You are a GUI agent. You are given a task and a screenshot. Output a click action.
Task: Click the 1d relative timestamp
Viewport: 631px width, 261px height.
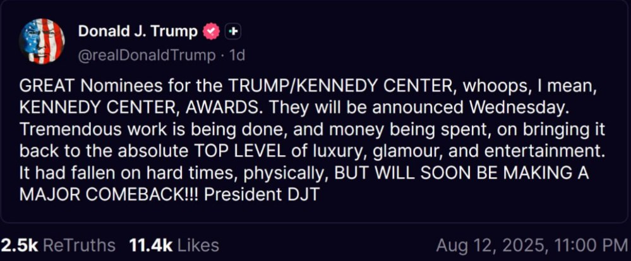tap(237, 55)
